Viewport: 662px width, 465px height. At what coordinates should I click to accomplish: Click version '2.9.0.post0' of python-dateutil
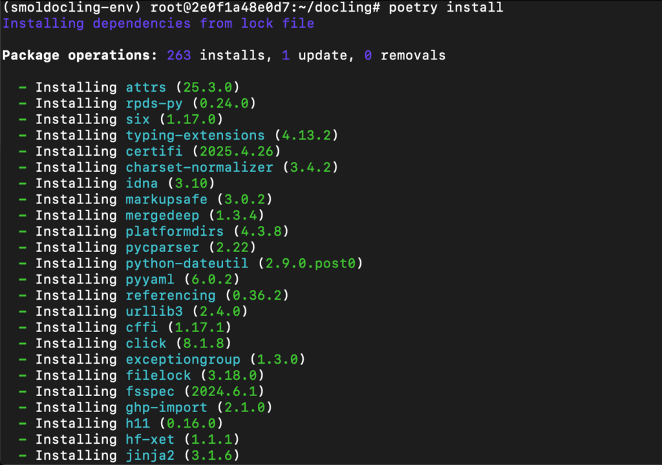coord(311,263)
